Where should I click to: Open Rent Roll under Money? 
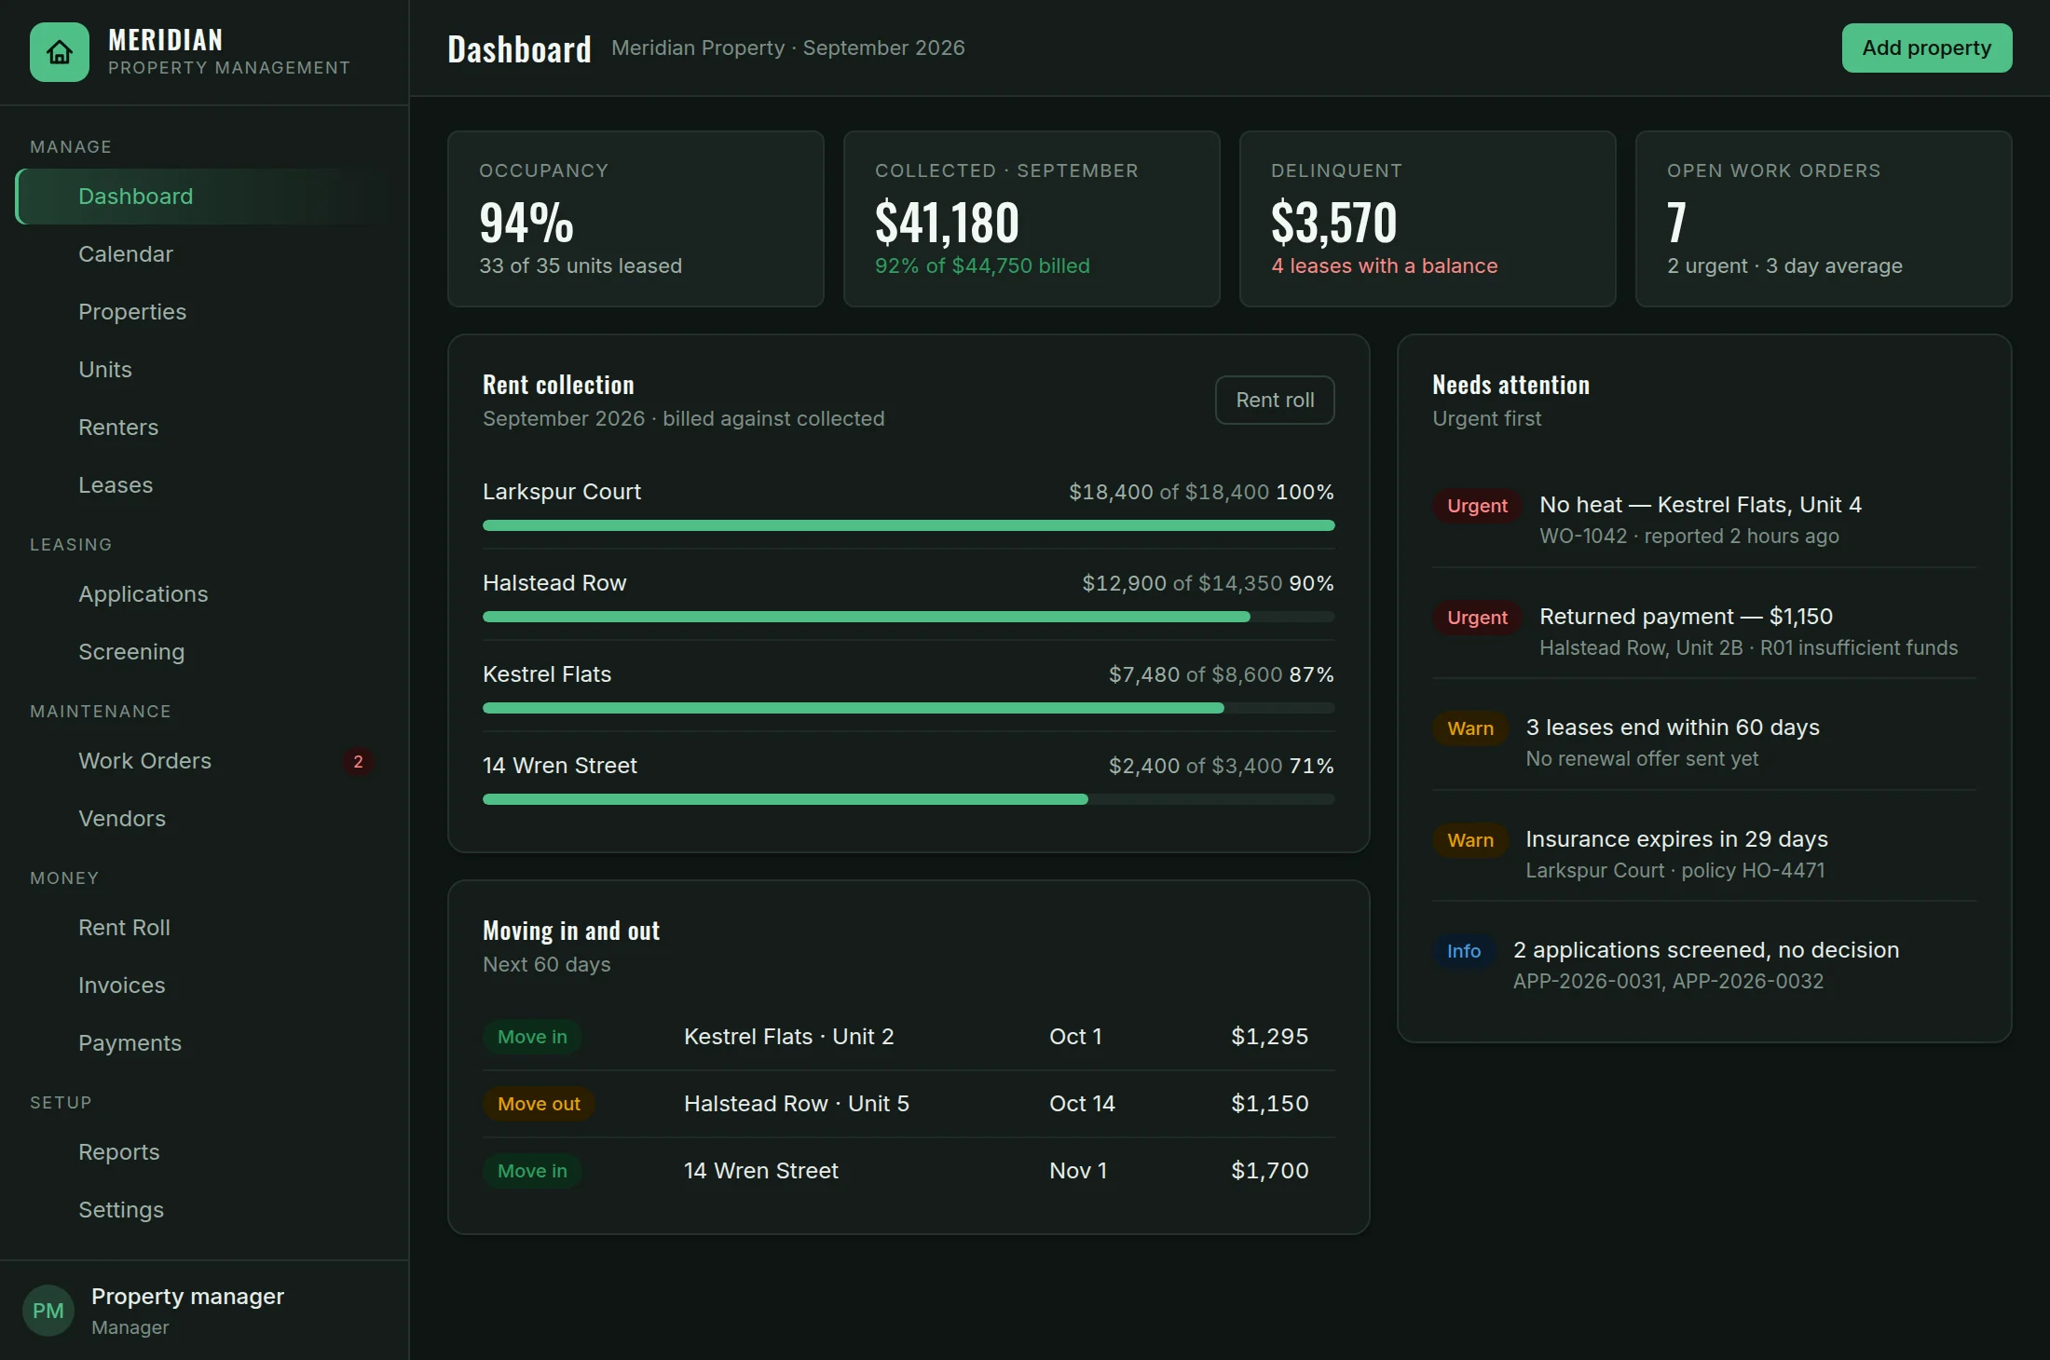(204, 928)
